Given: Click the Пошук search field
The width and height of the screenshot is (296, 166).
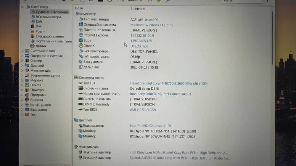Looking at the screenshot, I should tap(242, 1).
